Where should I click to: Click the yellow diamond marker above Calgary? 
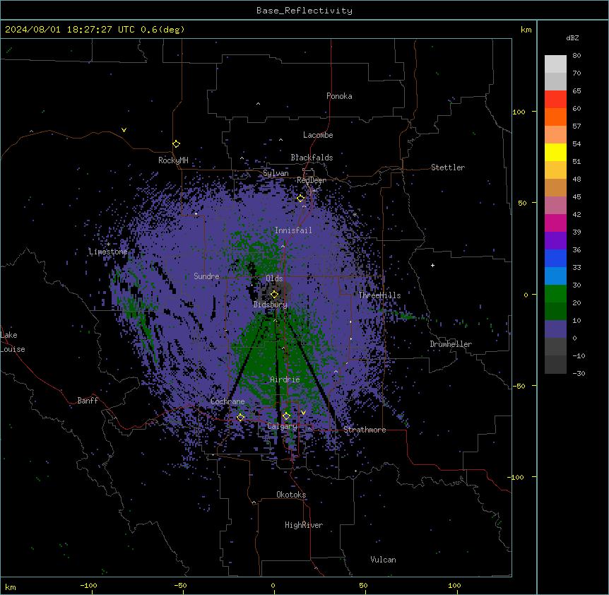(286, 416)
